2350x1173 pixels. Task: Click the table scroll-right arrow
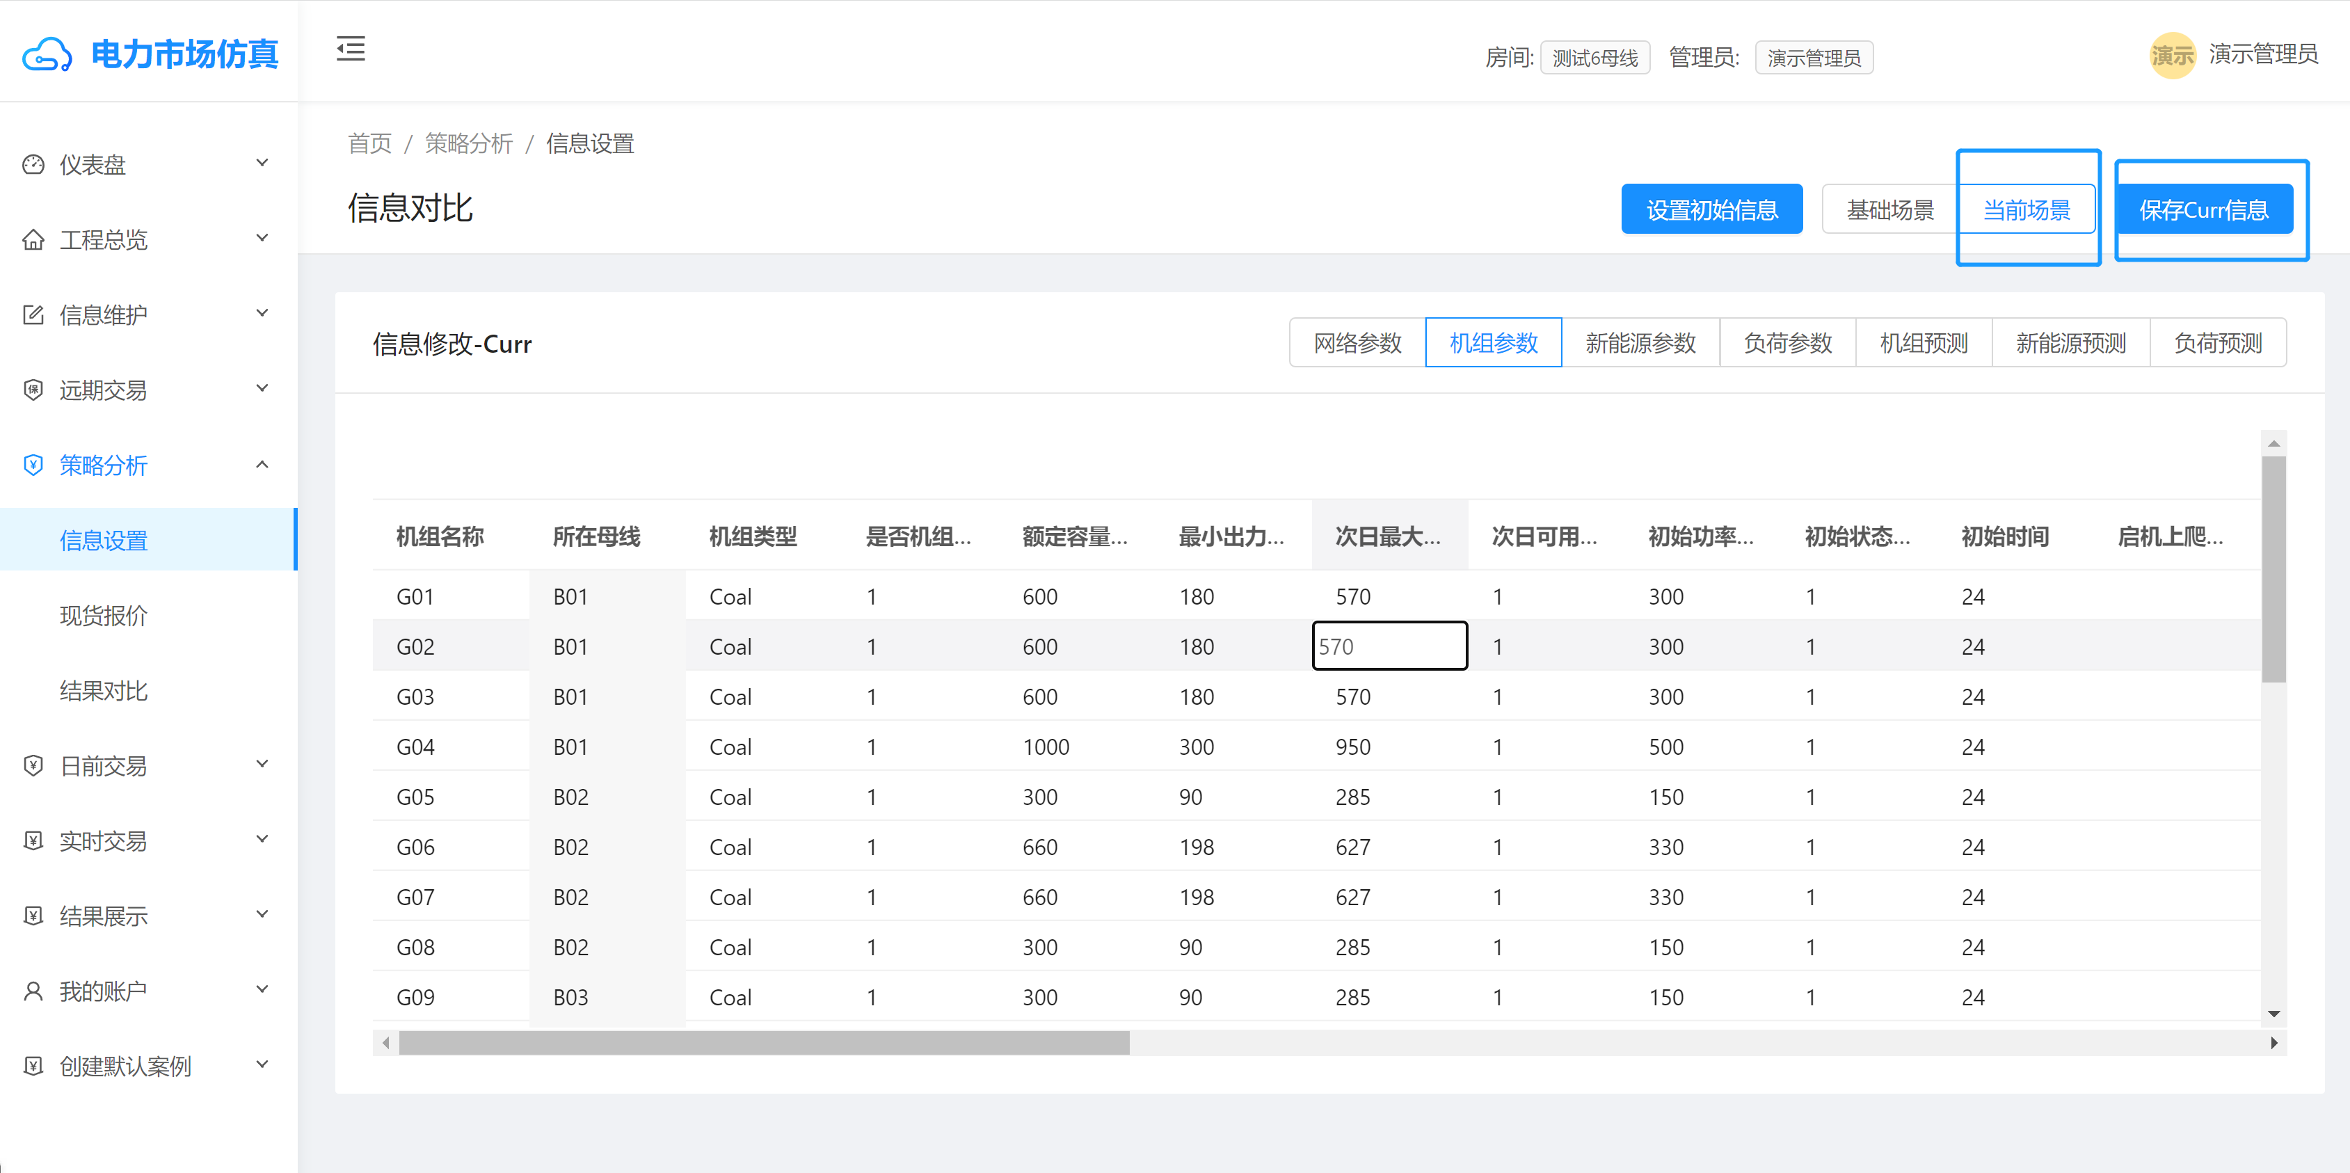(2273, 1043)
